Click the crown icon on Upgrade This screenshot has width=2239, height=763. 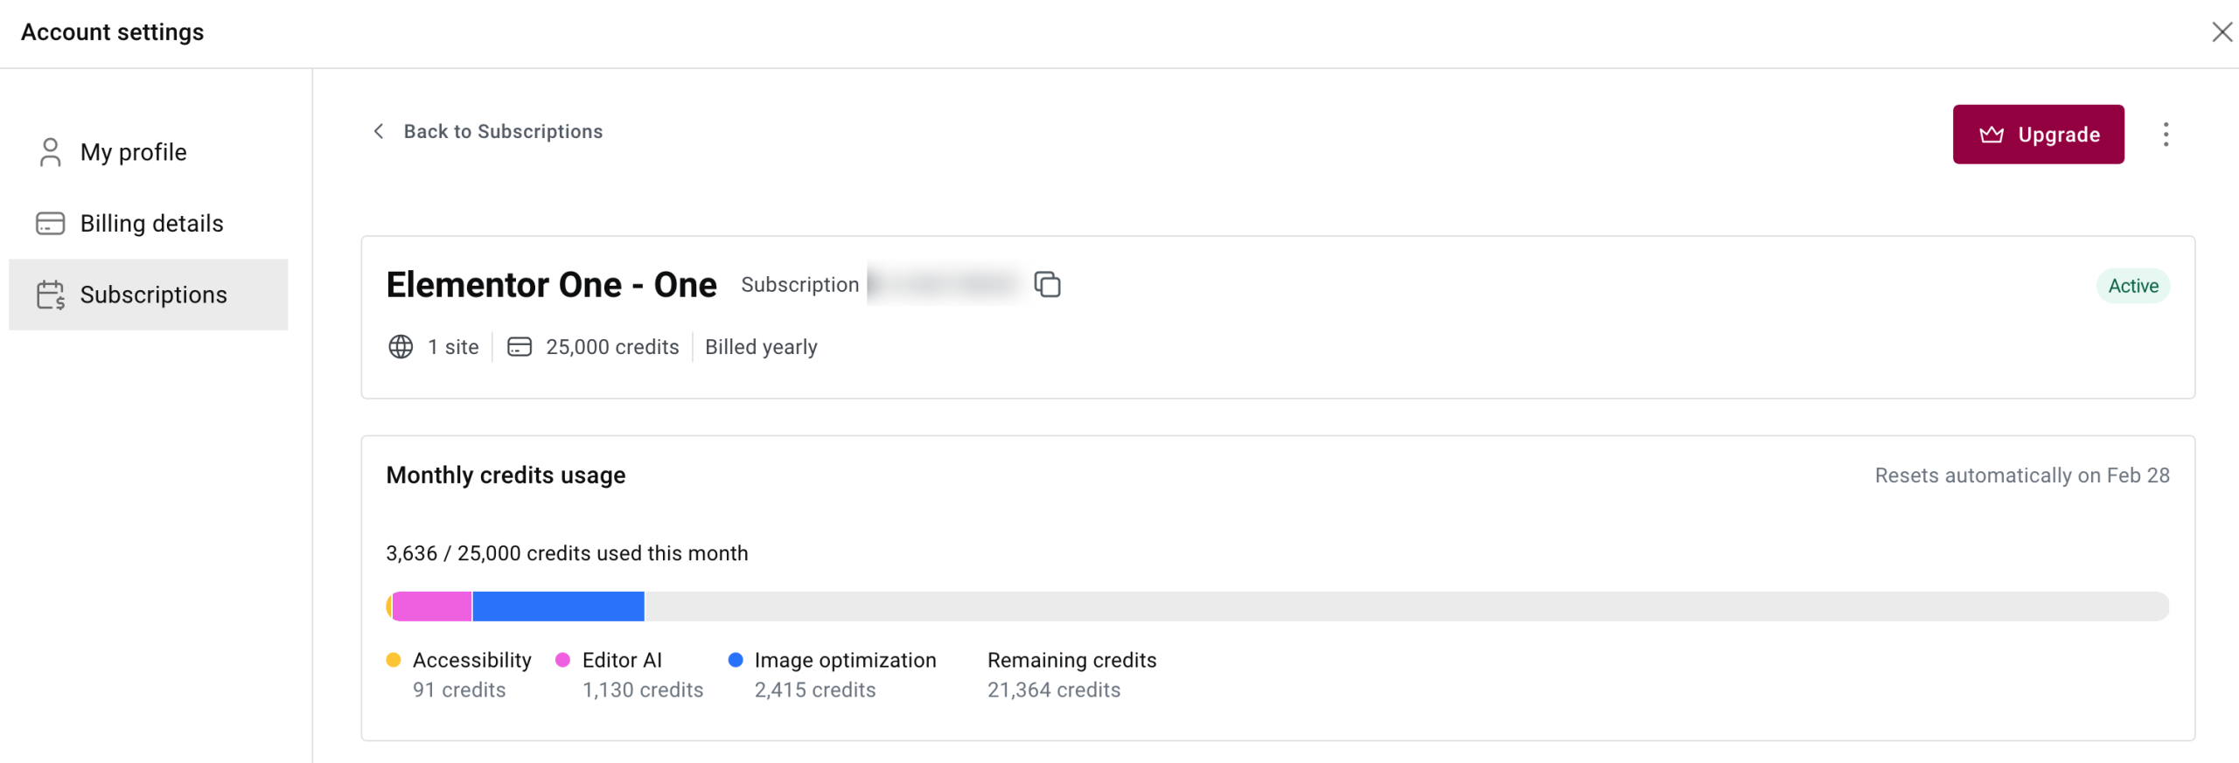(1991, 135)
